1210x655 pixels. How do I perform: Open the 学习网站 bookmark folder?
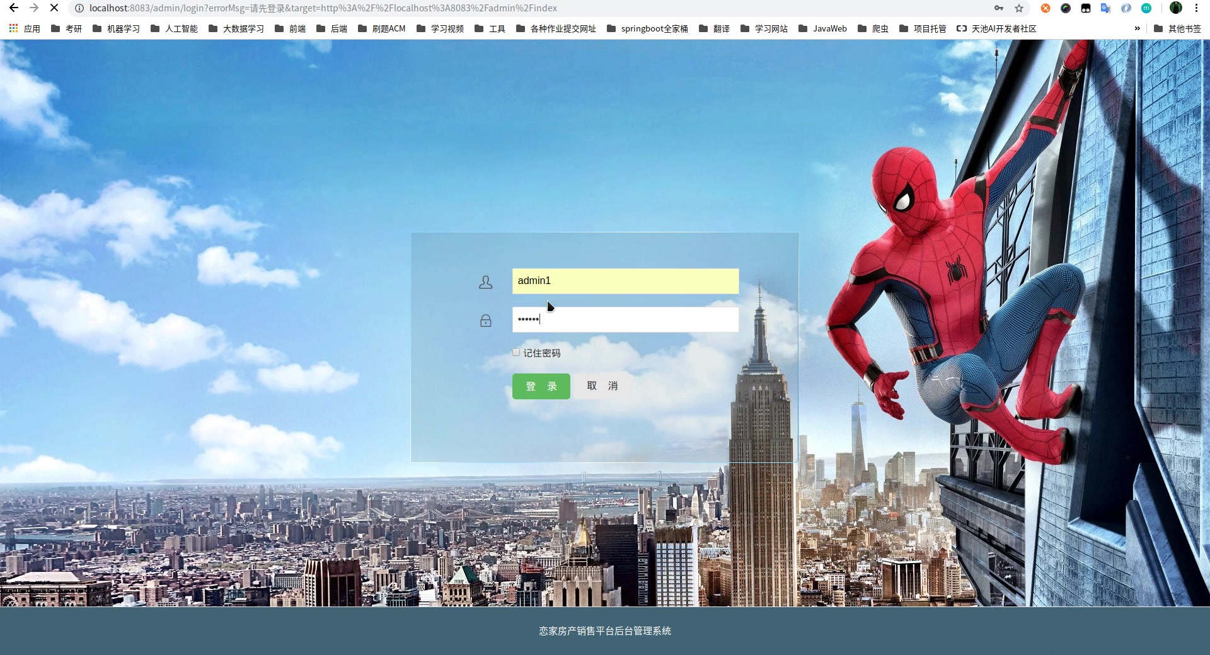764,29
